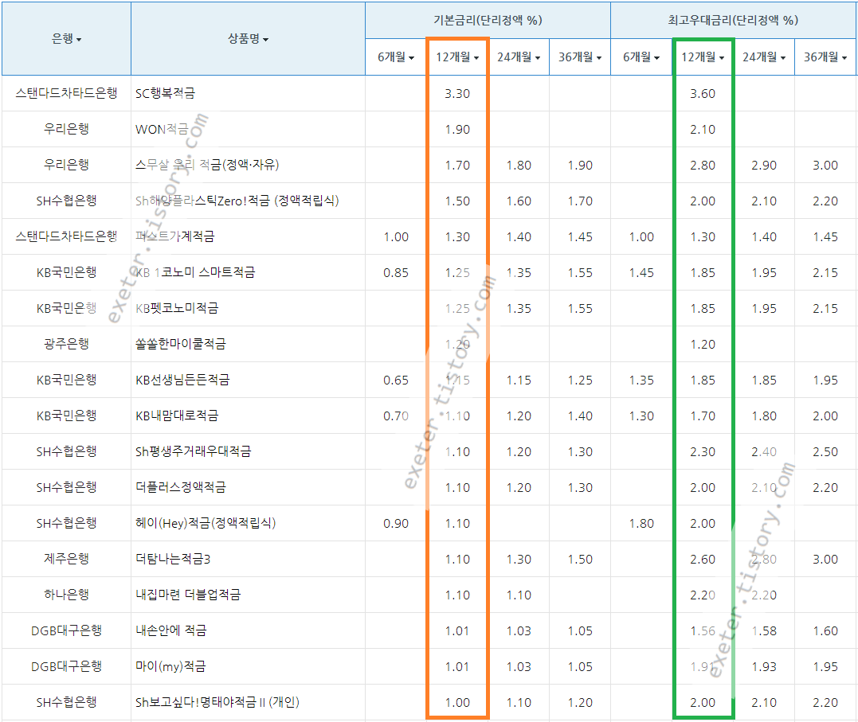Click SH수협은행 in the 더플러스정액적금 row
The image size is (858, 722).
66,487
